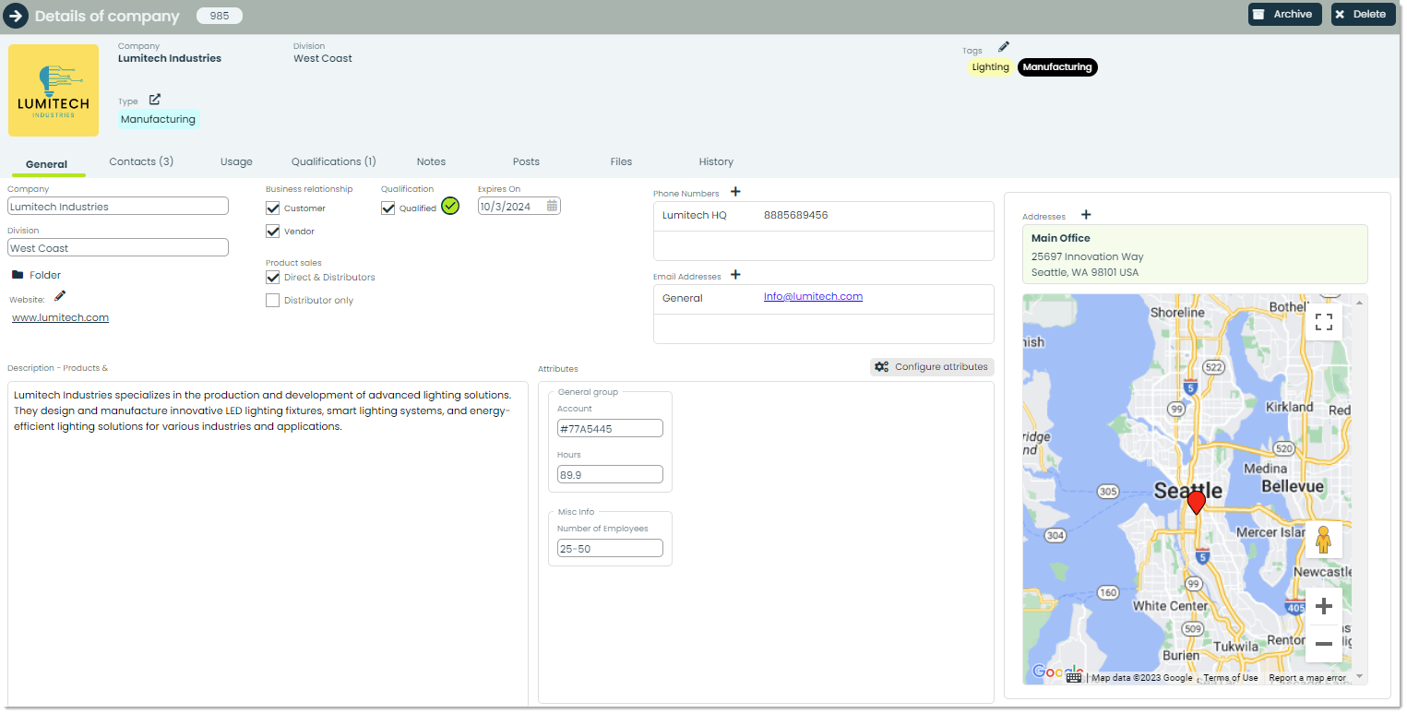
Task: Click the black Manufacturing tag
Action: (1057, 67)
